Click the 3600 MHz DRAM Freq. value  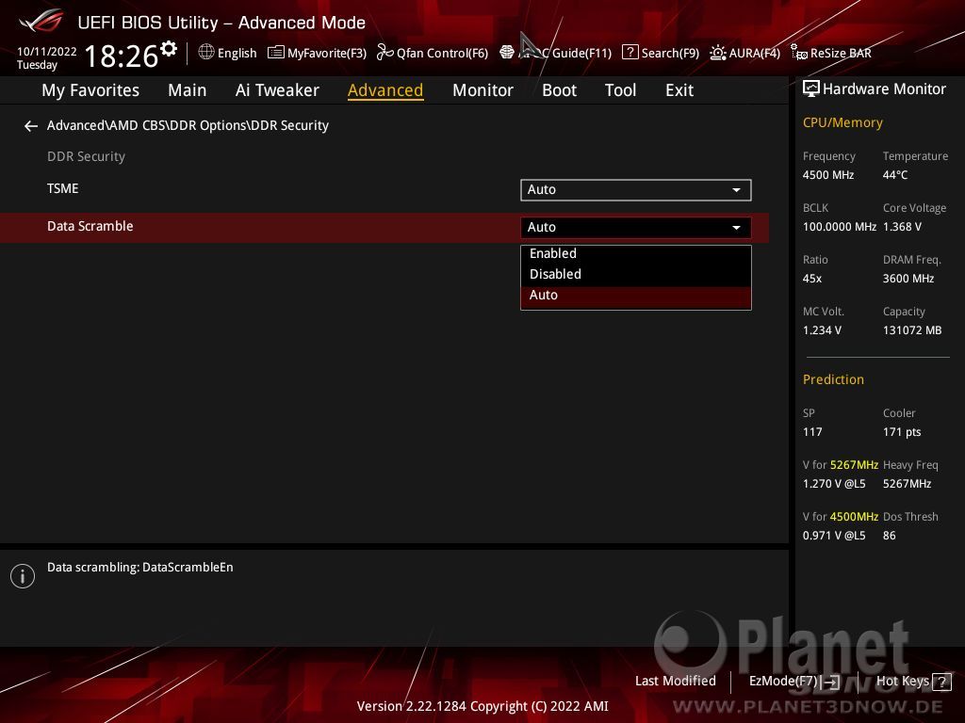tap(908, 279)
